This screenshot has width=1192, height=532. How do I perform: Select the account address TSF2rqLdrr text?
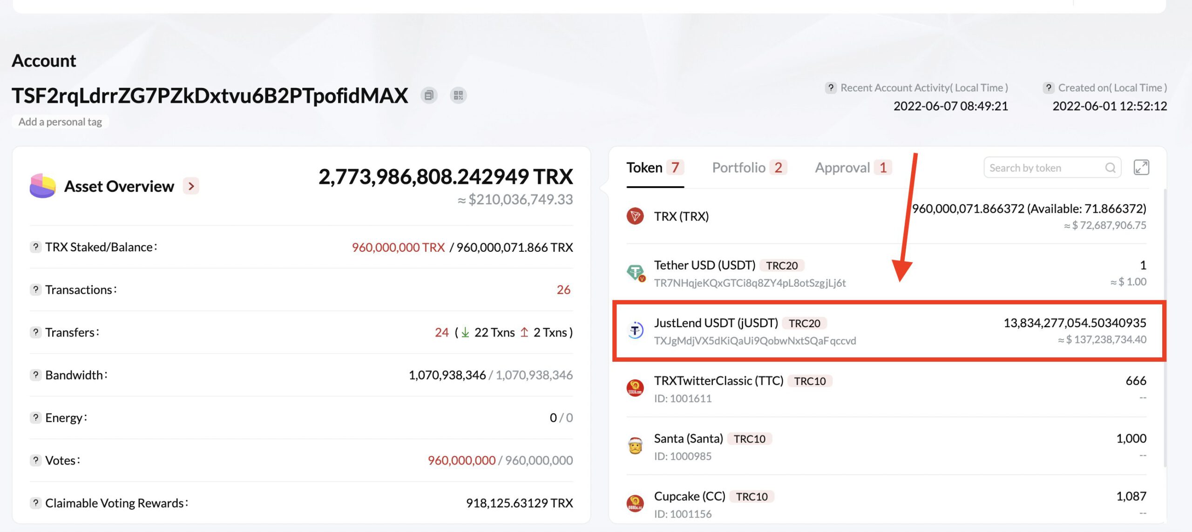(x=210, y=95)
